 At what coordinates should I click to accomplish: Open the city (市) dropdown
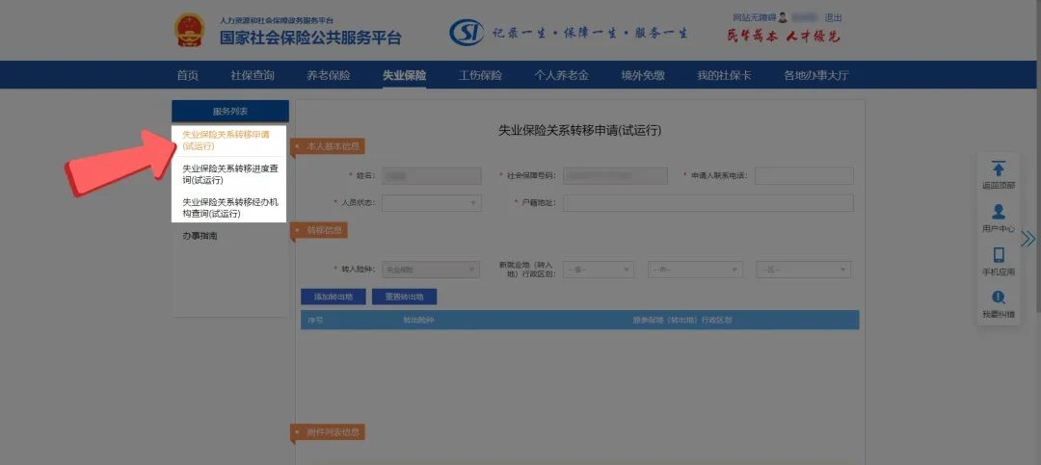click(x=695, y=270)
